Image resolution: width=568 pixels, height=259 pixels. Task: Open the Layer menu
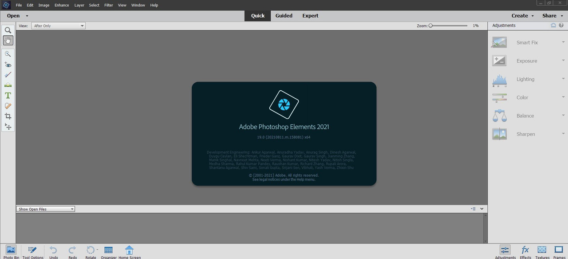click(x=79, y=5)
